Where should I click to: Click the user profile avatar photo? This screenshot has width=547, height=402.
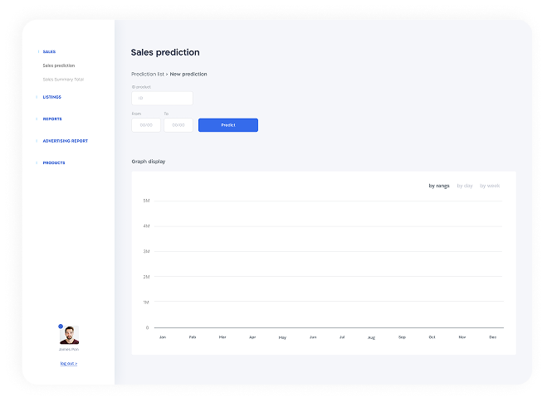pyautogui.click(x=69, y=335)
